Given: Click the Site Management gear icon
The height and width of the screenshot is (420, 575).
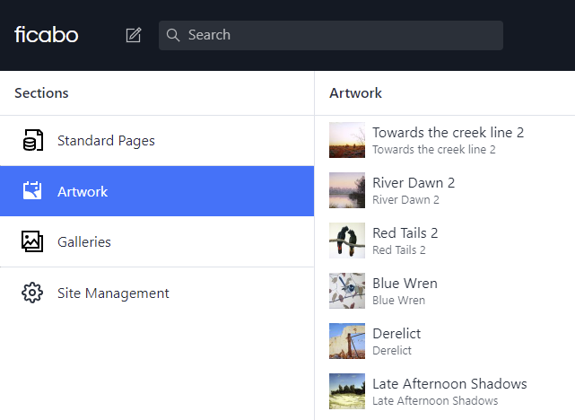Looking at the screenshot, I should point(32,293).
